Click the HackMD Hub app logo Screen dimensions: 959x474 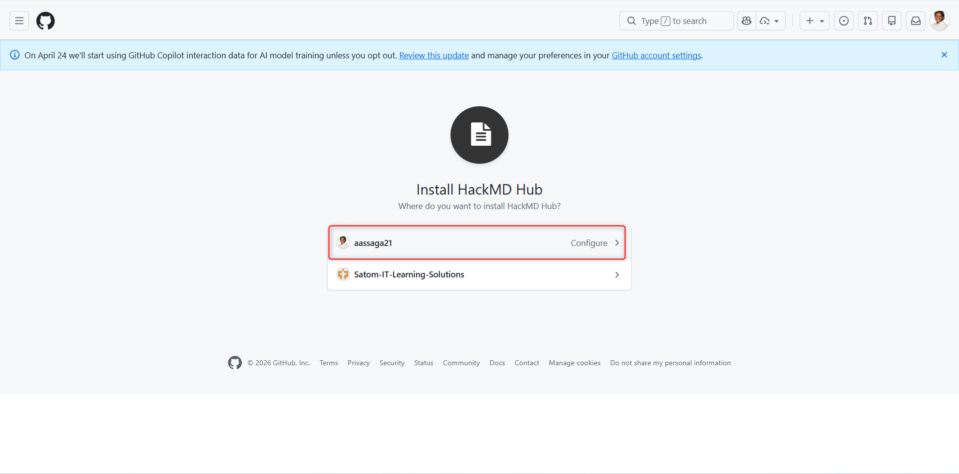tap(479, 135)
